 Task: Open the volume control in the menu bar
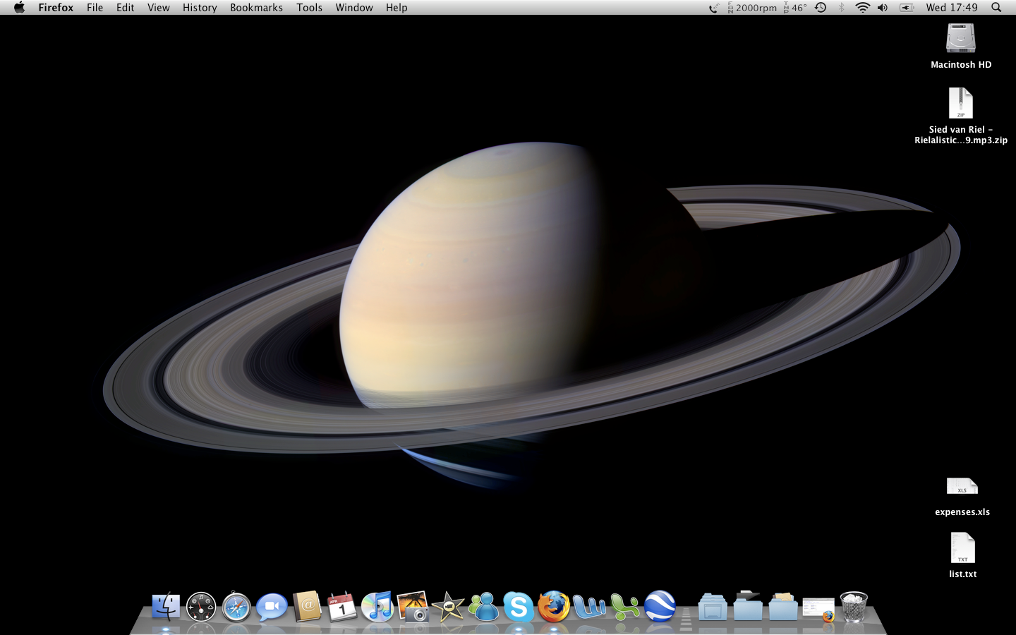883,8
